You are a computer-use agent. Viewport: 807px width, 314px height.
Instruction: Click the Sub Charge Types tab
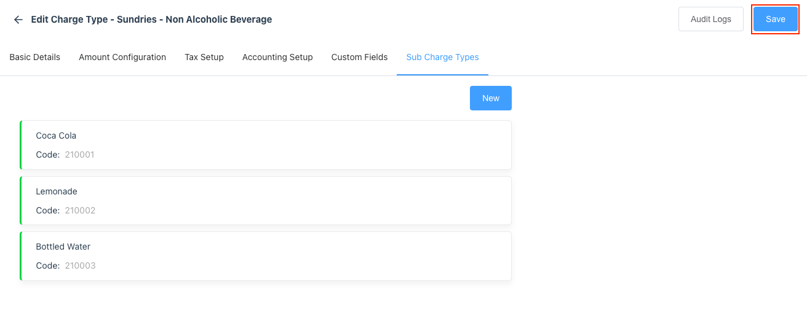442,57
